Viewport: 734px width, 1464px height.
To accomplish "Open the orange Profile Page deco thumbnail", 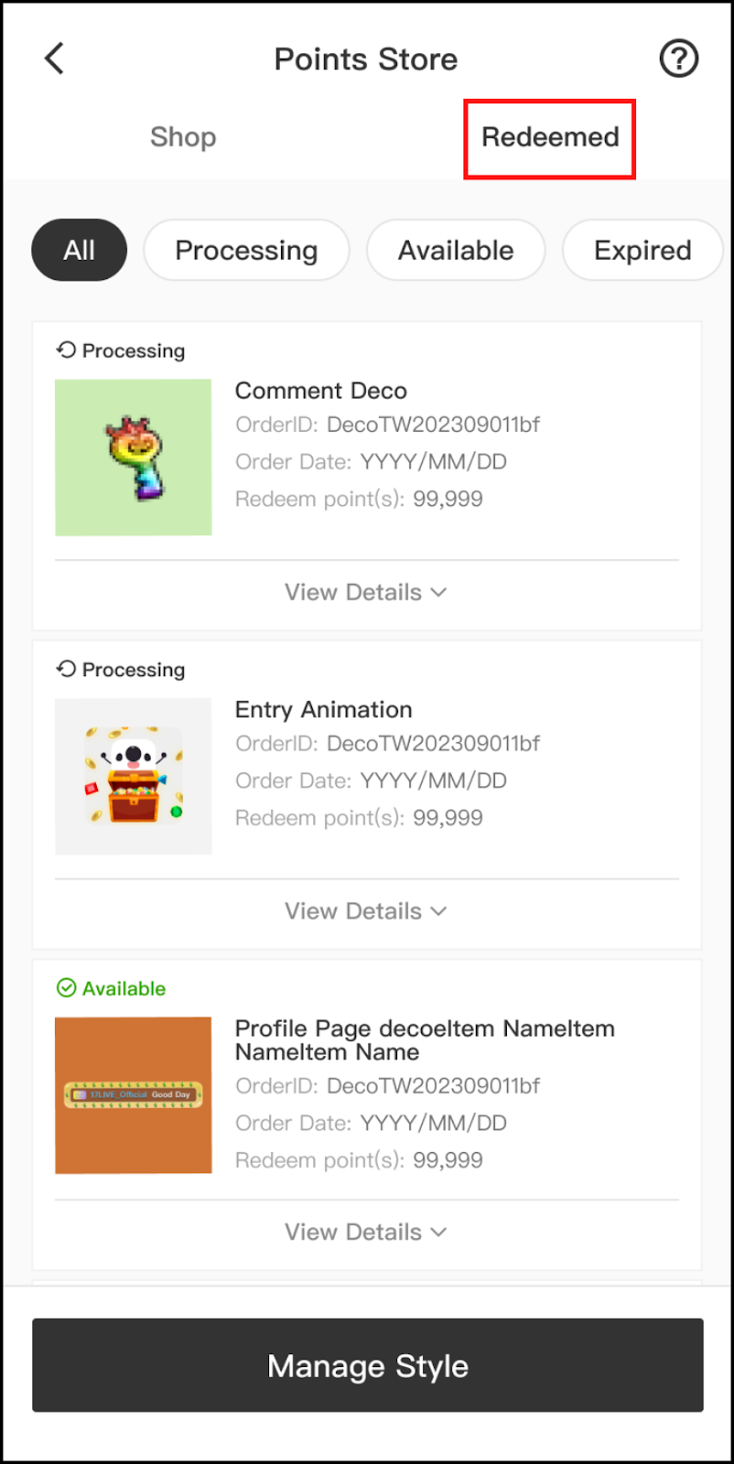I will coord(134,1095).
